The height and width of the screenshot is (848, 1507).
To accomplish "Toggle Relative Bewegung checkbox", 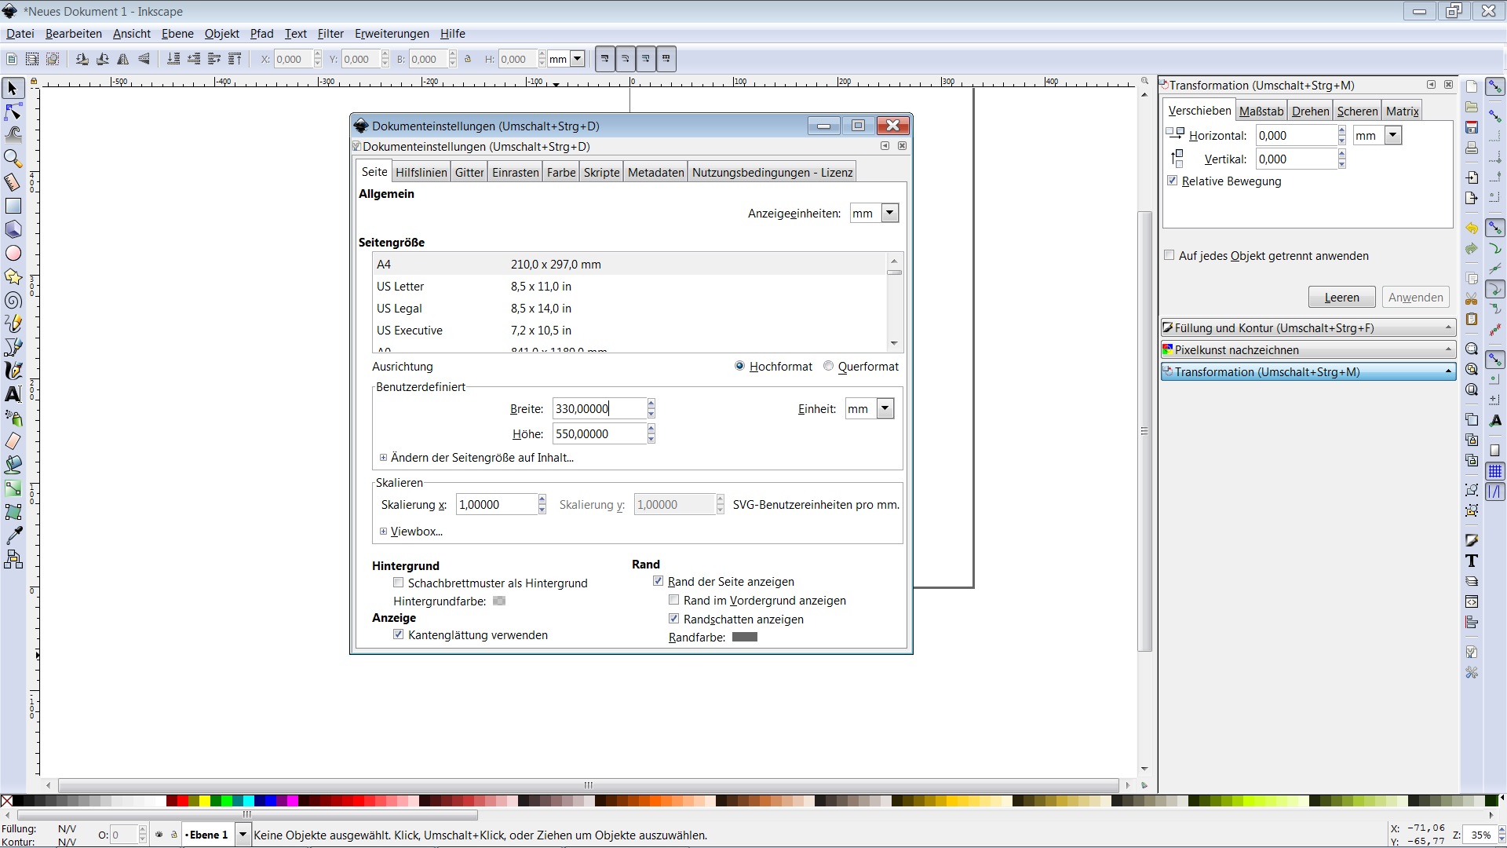I will tap(1173, 181).
